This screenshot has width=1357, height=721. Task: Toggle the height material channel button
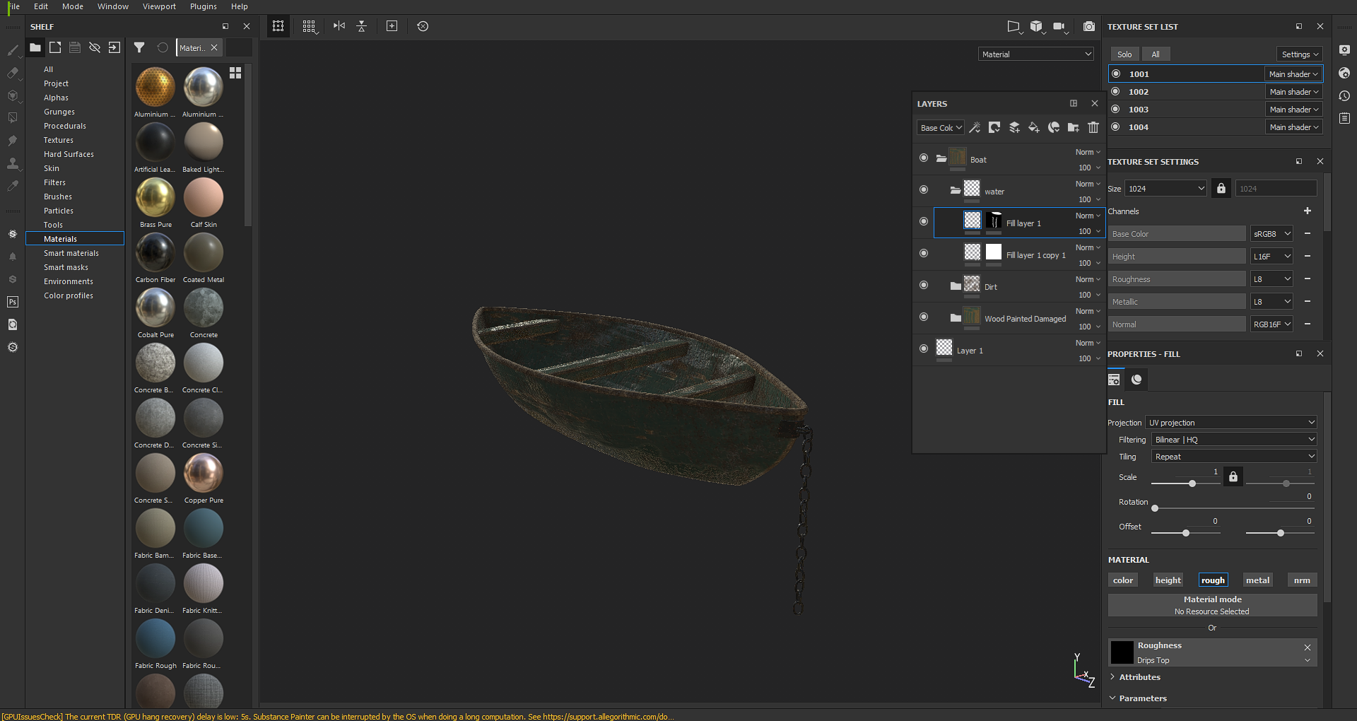tap(1168, 580)
